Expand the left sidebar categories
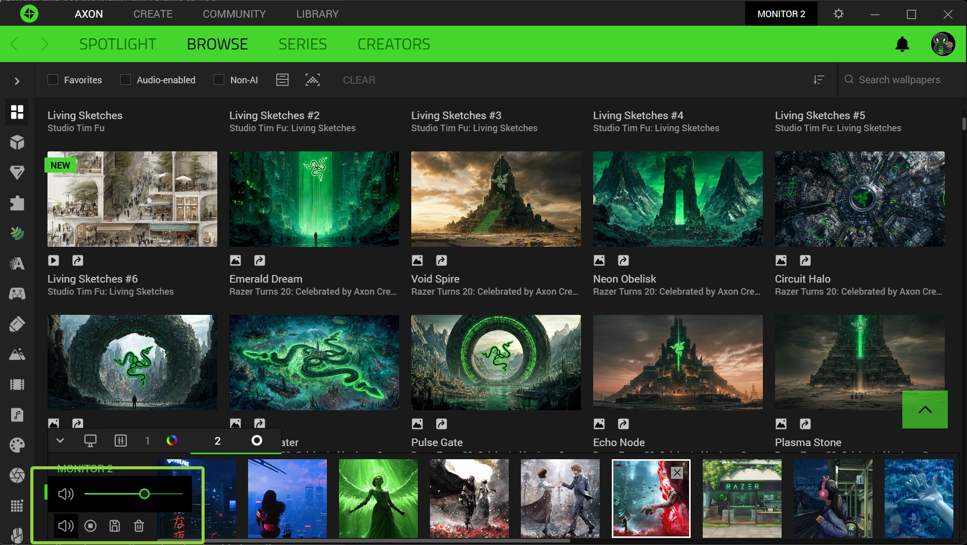The height and width of the screenshot is (545, 967). pyautogui.click(x=17, y=81)
